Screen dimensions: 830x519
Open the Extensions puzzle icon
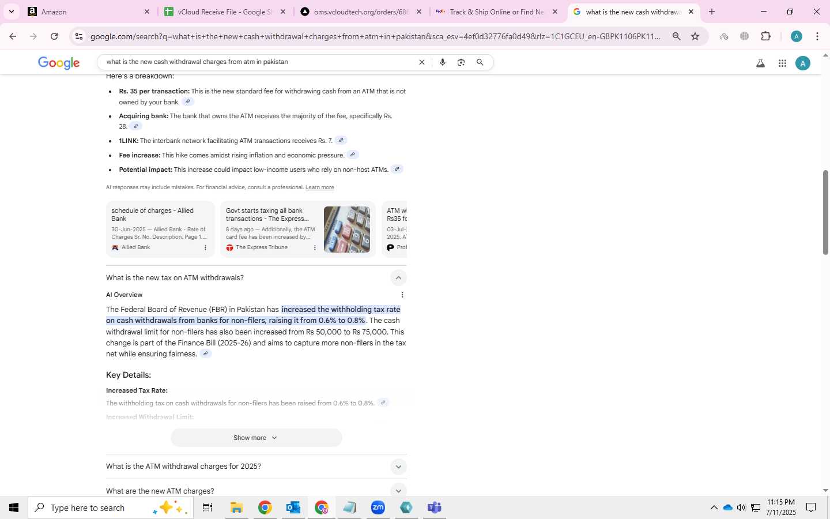[765, 36]
